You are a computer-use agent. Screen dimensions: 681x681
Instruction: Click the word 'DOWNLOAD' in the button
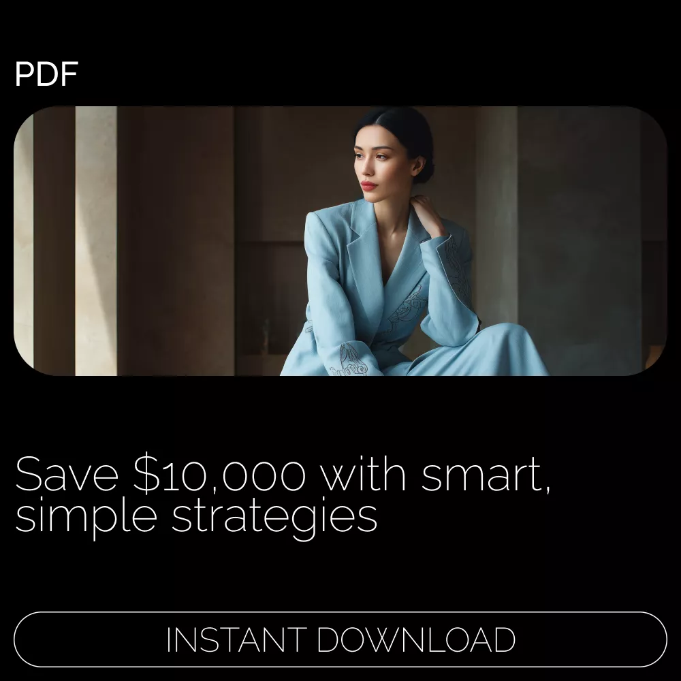click(417, 639)
